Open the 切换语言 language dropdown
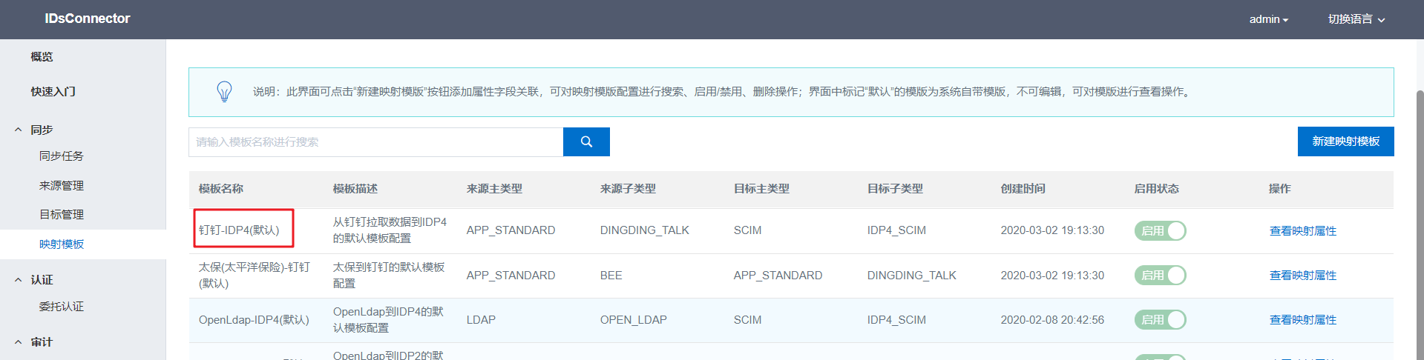The width and height of the screenshot is (1424, 360). point(1356,19)
